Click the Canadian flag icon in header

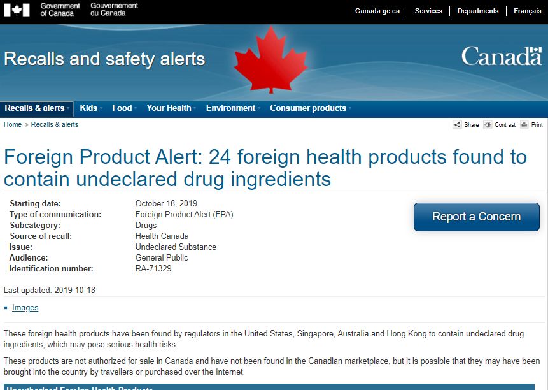point(17,10)
